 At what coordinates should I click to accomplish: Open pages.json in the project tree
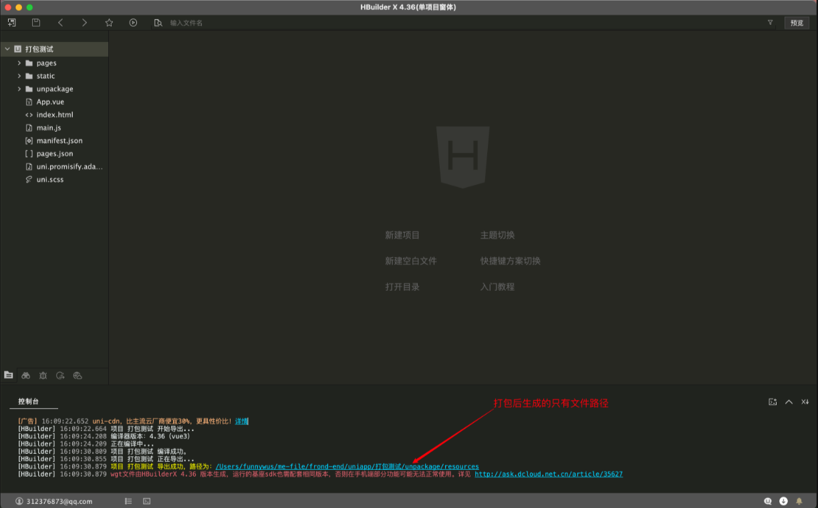pyautogui.click(x=55, y=154)
